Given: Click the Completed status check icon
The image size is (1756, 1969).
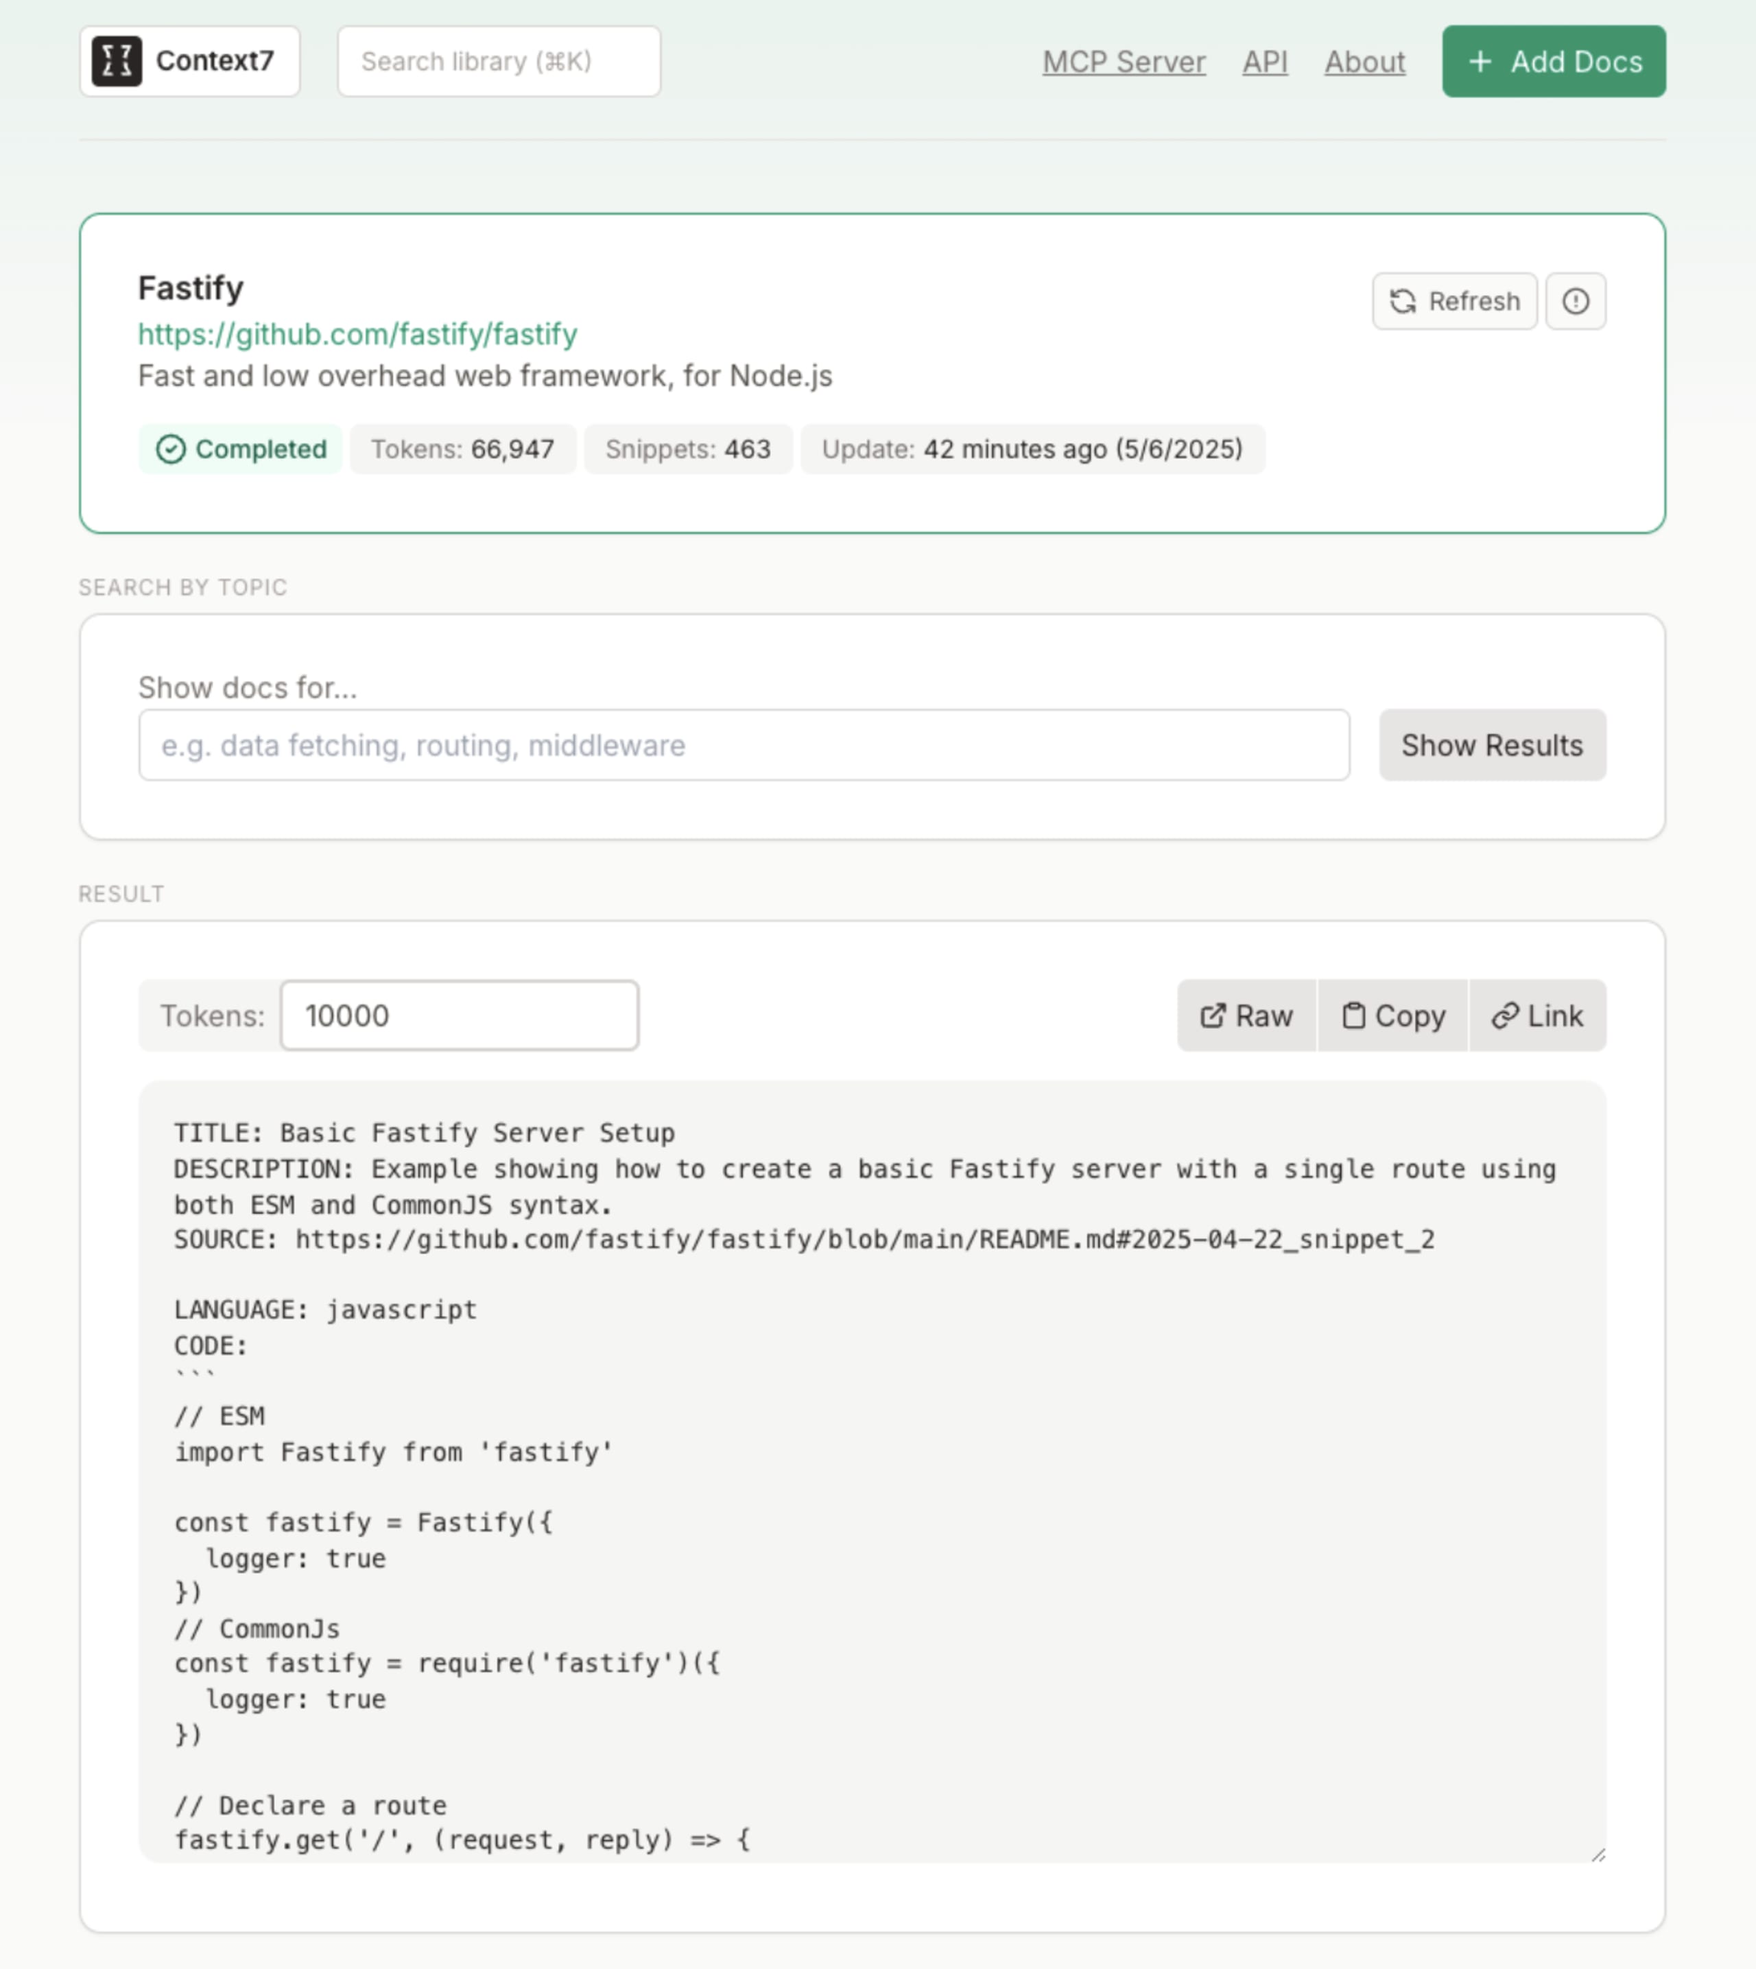Looking at the screenshot, I should click(x=171, y=449).
